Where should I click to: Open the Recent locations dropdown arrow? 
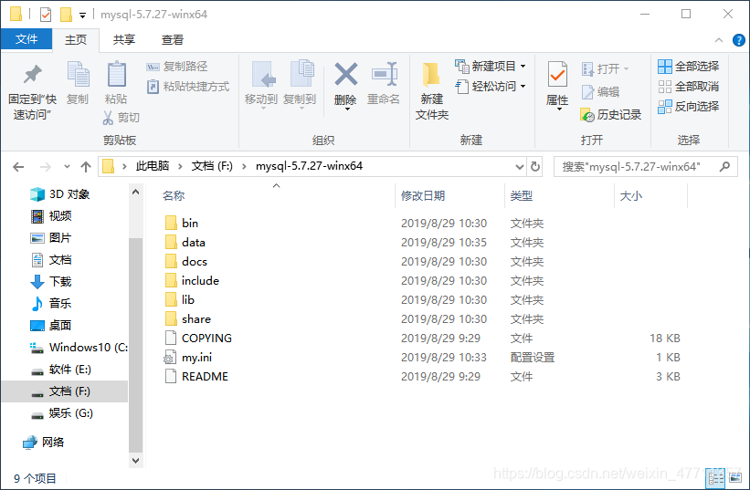[67, 167]
